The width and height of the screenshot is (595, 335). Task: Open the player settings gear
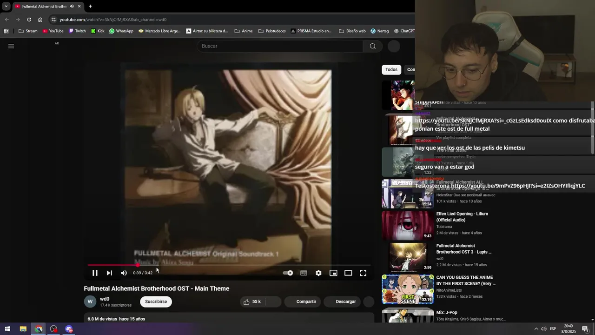[x=318, y=273]
